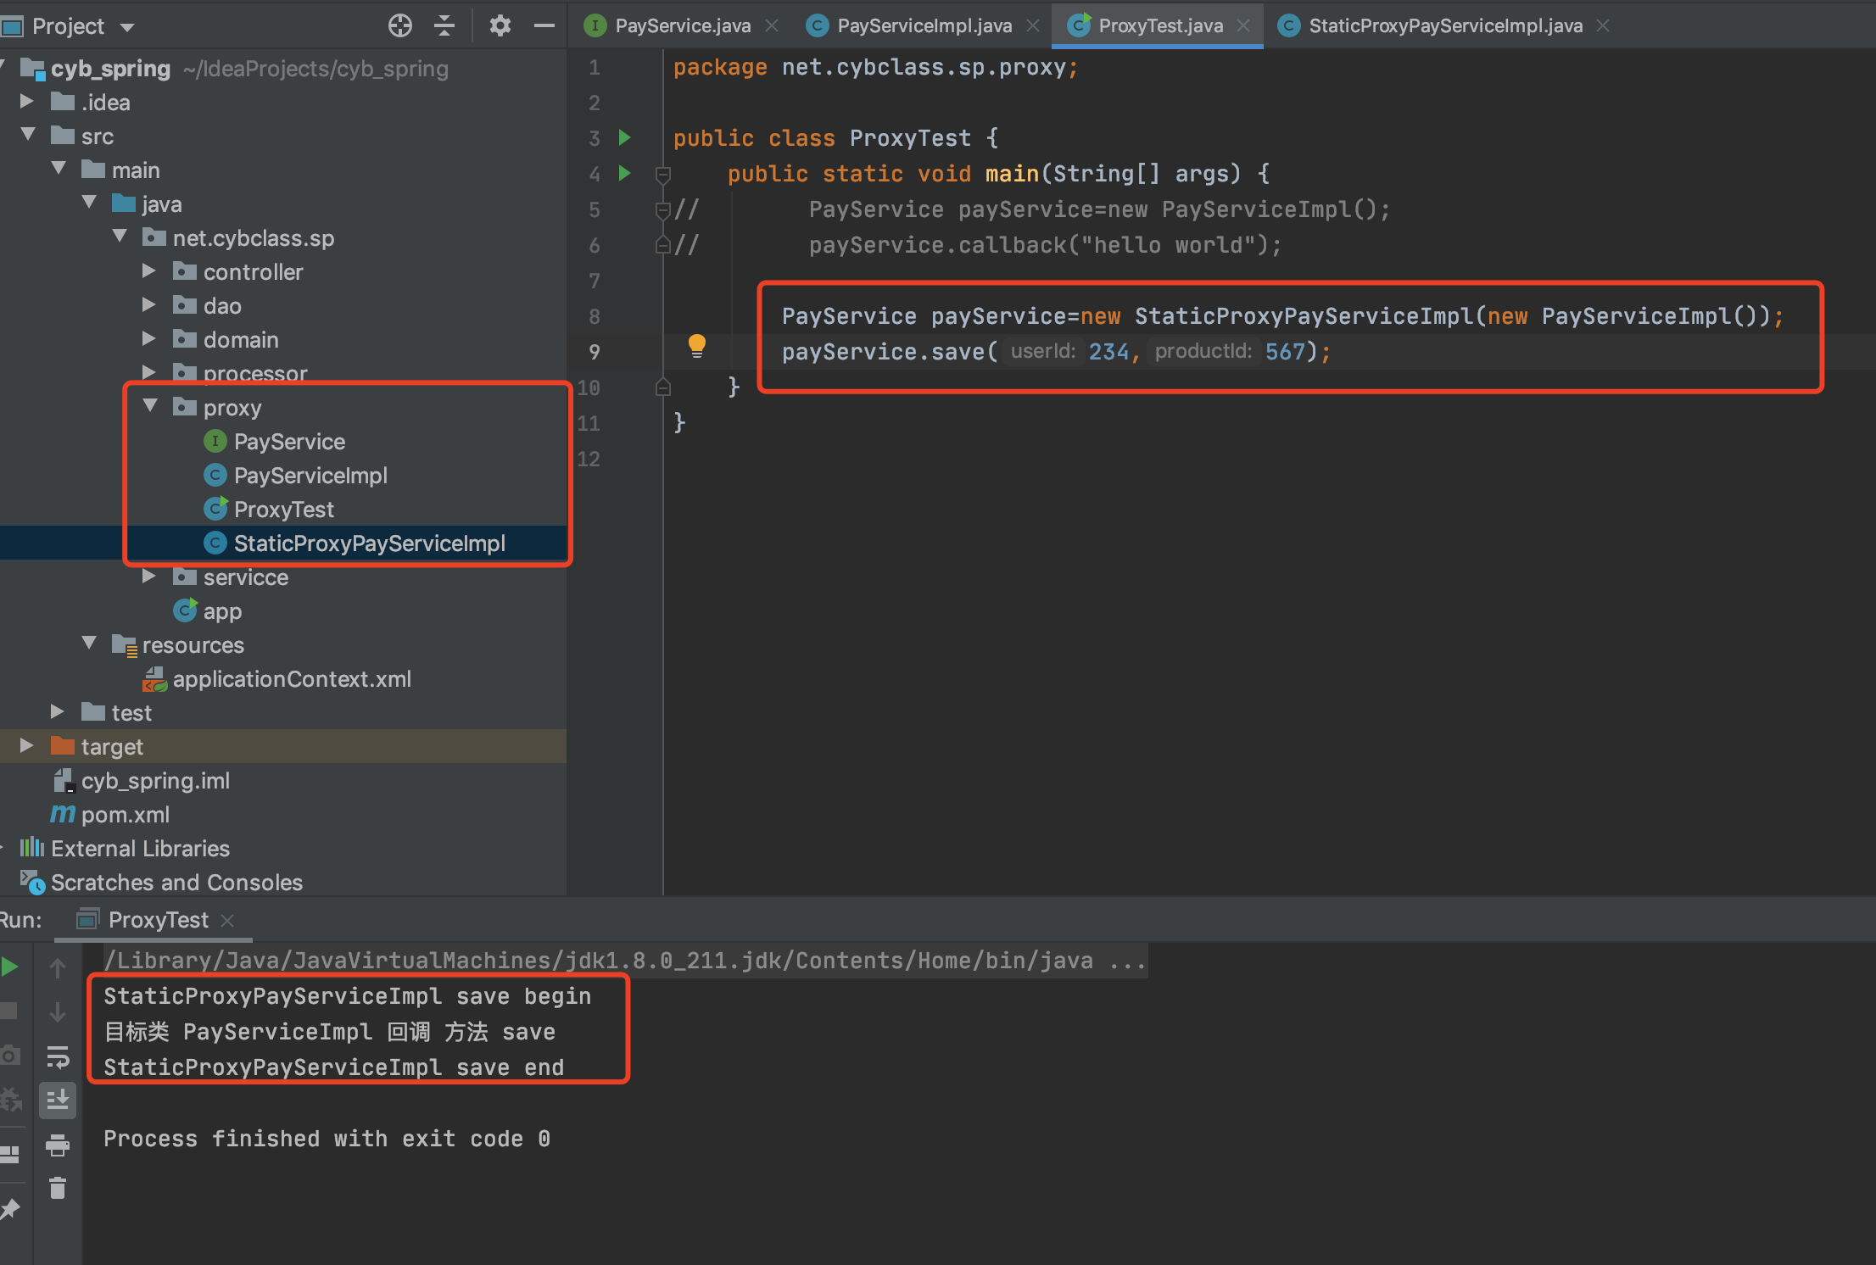Click the run gutter arrow beside main method
Viewport: 1876px width, 1265px height.
click(625, 173)
